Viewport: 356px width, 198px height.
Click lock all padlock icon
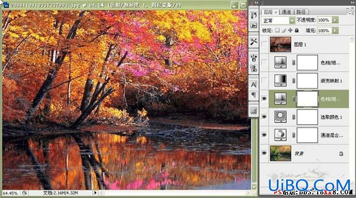coord(296,30)
